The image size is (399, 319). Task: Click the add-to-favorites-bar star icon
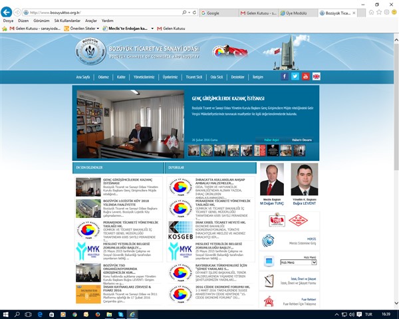5,29
